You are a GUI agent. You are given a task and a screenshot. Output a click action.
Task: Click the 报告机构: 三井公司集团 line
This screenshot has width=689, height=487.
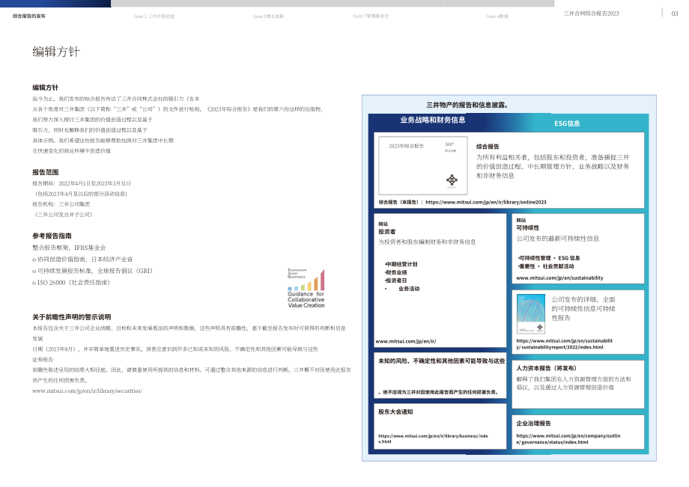(x=61, y=204)
